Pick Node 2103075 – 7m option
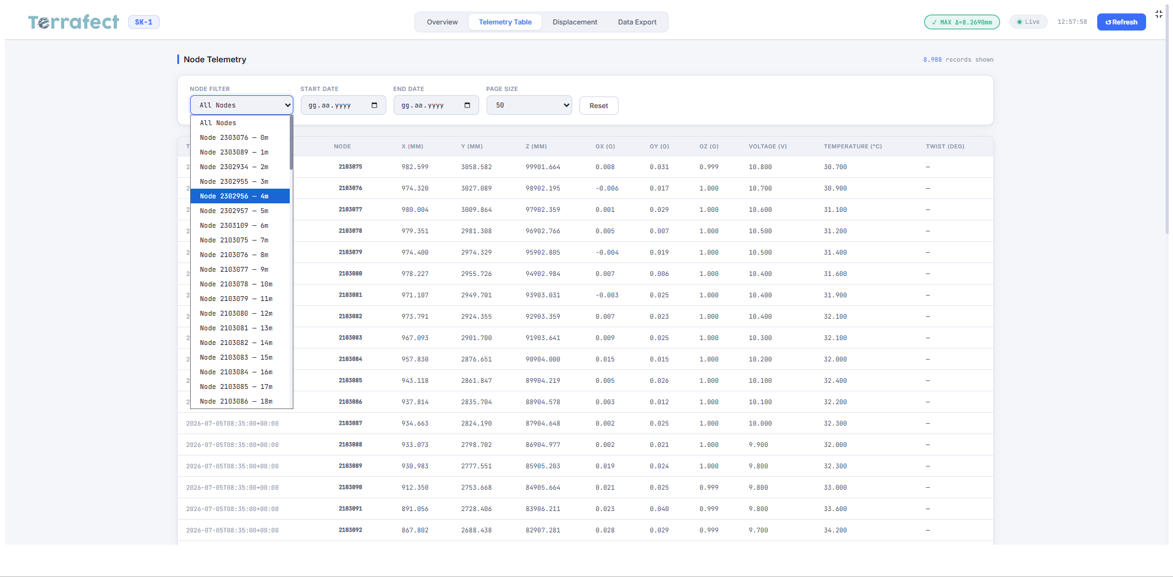This screenshot has width=1173, height=577. click(x=240, y=240)
